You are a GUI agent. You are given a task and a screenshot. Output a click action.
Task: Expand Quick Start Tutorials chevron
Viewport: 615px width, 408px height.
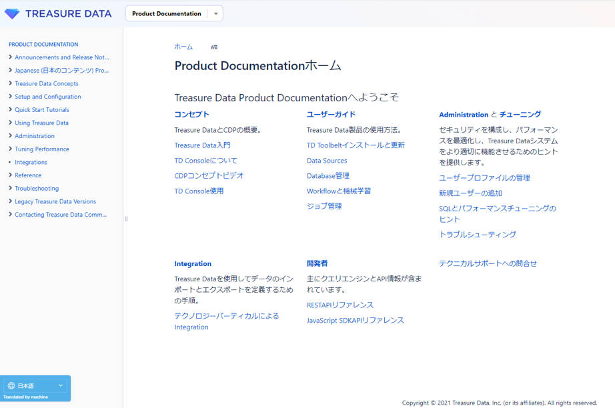(10, 110)
